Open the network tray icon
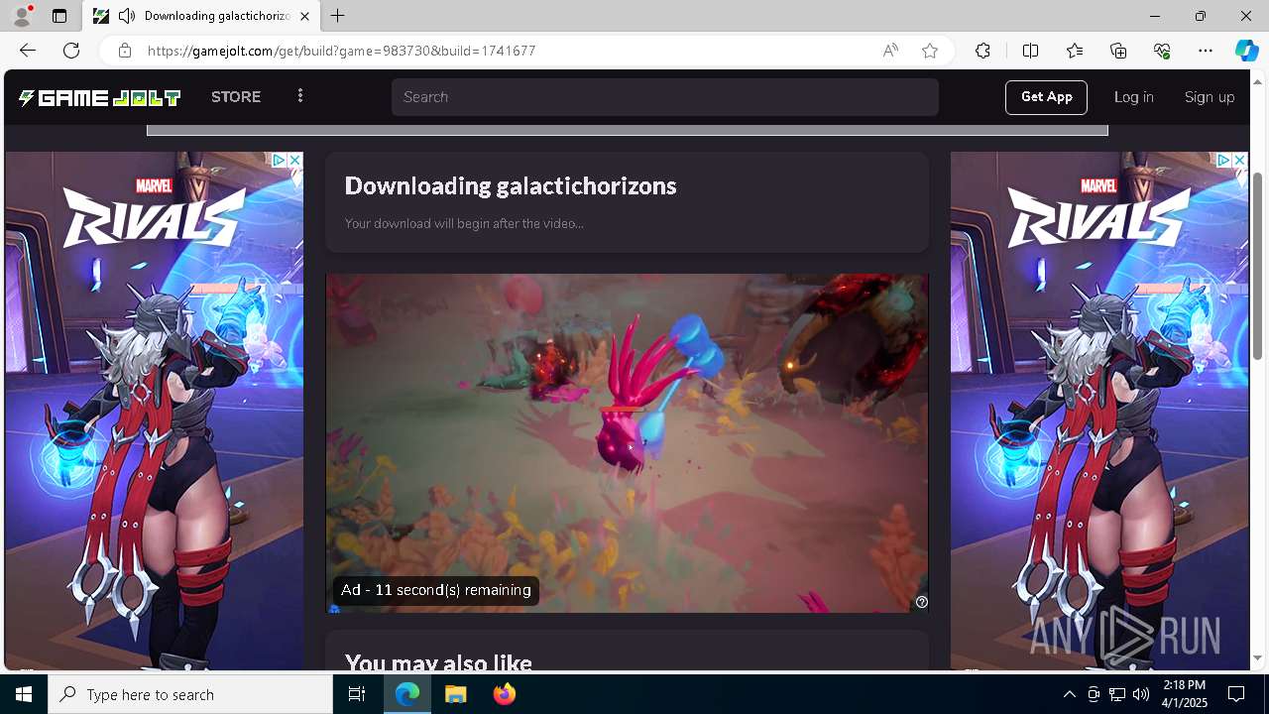Viewport: 1269px width, 714px height. pos(1117,694)
